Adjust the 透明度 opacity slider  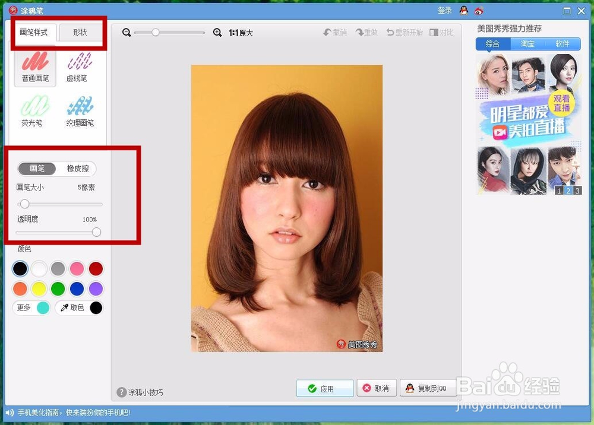pyautogui.click(x=59, y=232)
